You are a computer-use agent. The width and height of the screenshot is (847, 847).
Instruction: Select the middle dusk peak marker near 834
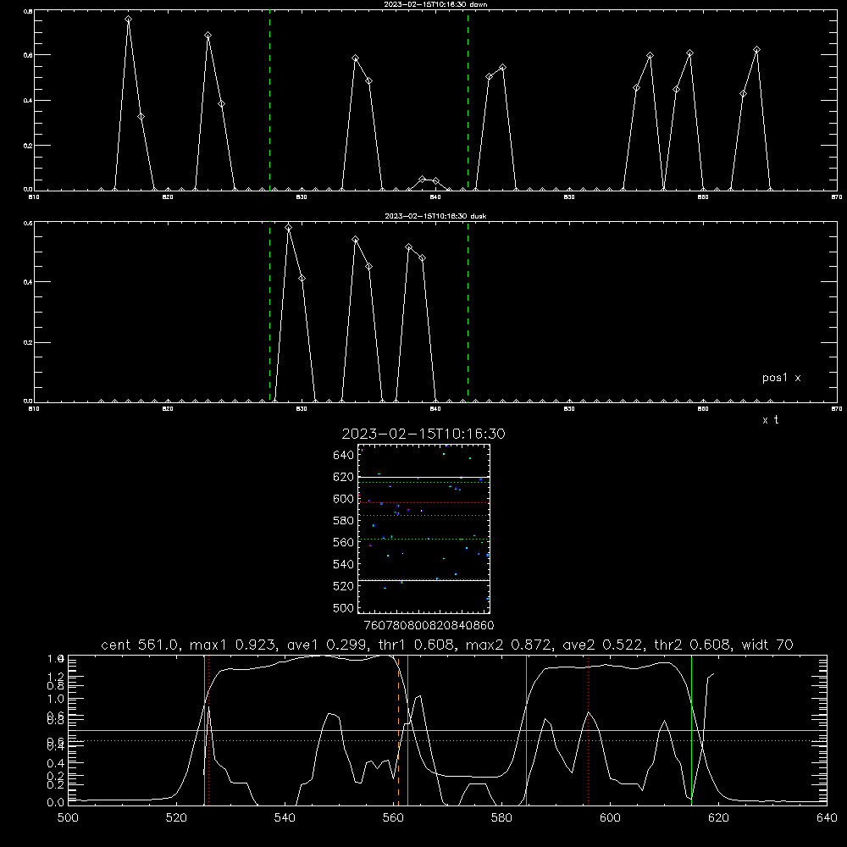(356, 240)
